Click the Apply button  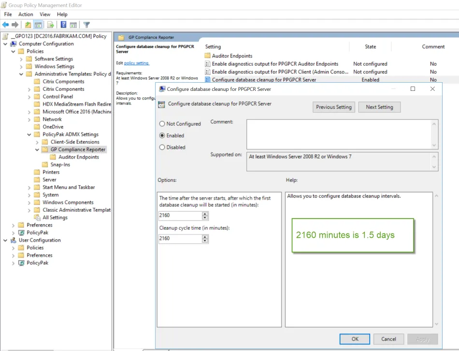point(423,339)
